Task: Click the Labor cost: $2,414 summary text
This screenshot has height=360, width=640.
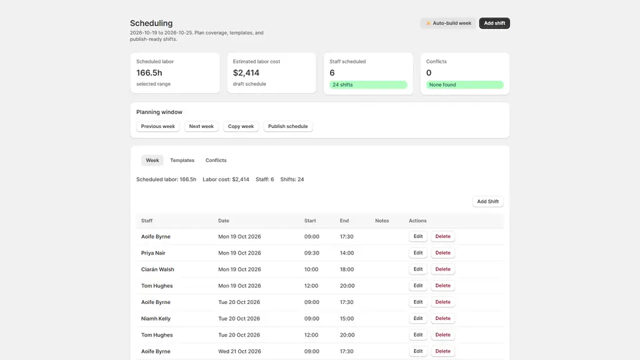Action: coord(226,179)
